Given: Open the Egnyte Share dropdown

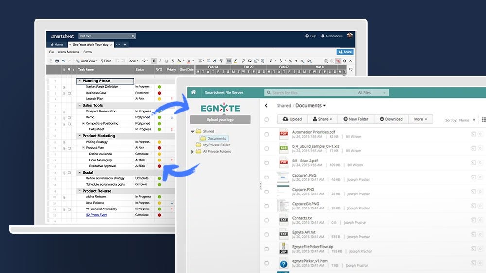Looking at the screenshot, I should coord(323,119).
